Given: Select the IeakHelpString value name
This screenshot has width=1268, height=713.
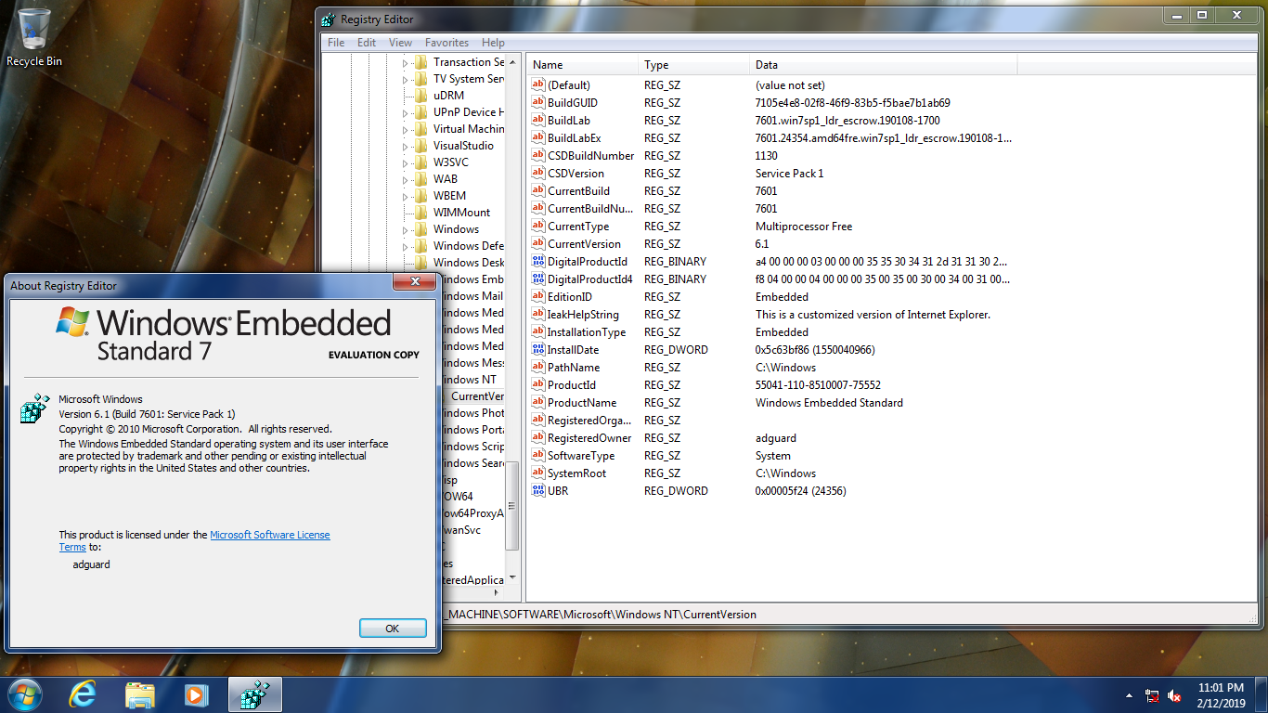Looking at the screenshot, I should pos(583,314).
